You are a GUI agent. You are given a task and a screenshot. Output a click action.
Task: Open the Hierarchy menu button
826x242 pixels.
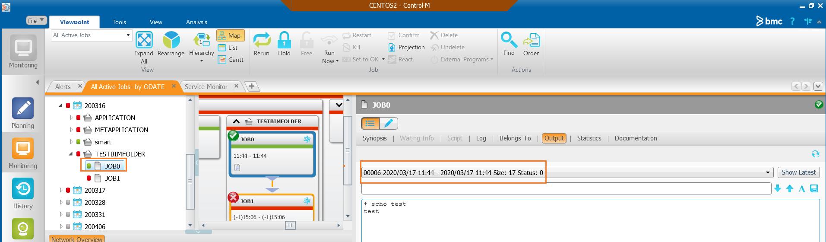click(201, 46)
